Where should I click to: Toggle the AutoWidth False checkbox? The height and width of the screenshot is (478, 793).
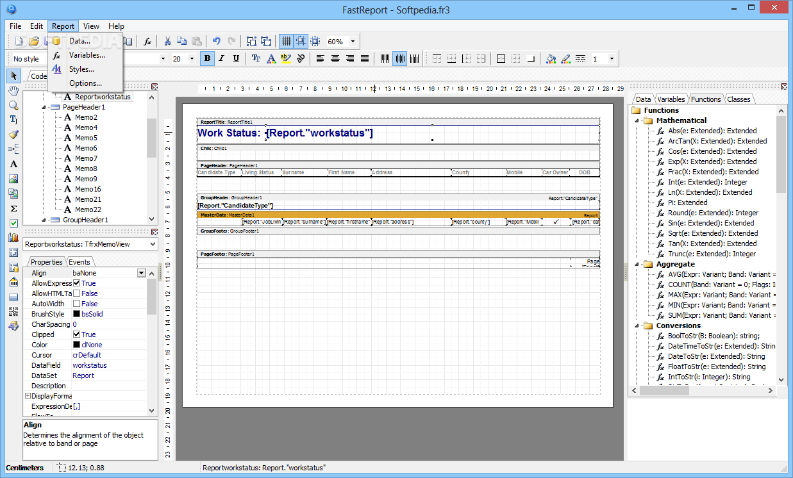76,304
